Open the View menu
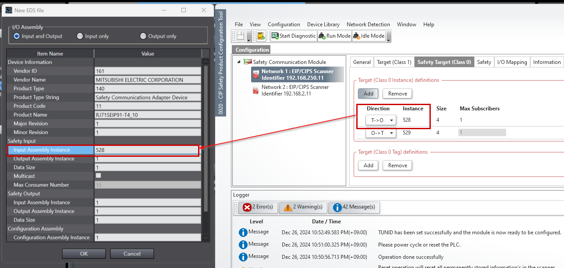The height and width of the screenshot is (268, 564). pyautogui.click(x=255, y=25)
